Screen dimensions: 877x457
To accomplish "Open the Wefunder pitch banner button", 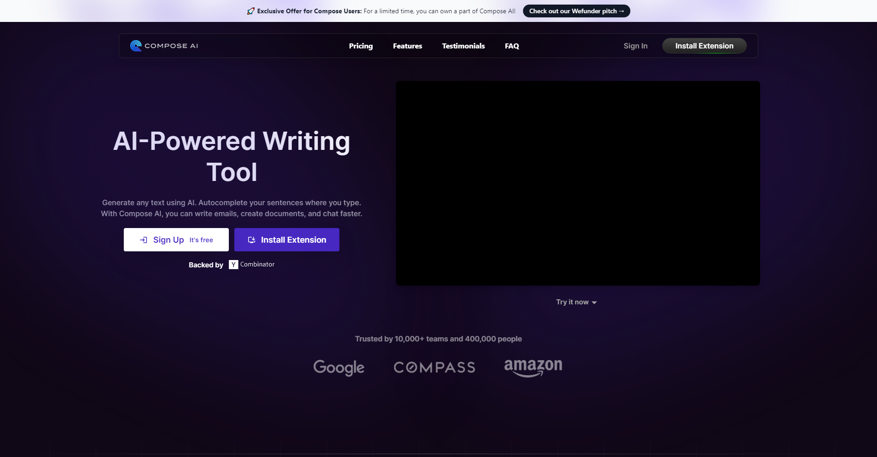I will click(x=576, y=11).
